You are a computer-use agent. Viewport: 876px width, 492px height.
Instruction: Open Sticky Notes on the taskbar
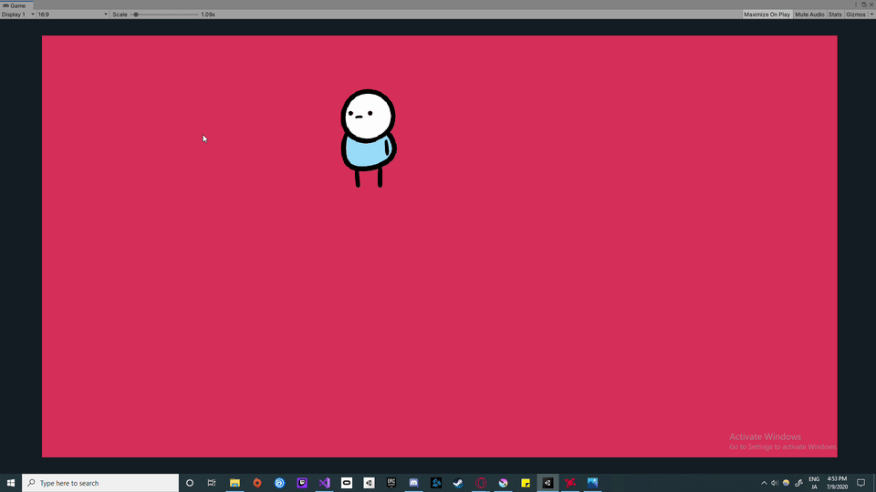(x=526, y=483)
